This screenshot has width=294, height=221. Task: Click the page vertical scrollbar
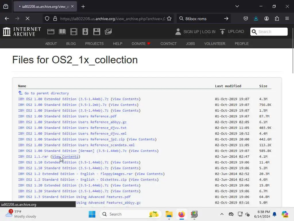coord(293,50)
